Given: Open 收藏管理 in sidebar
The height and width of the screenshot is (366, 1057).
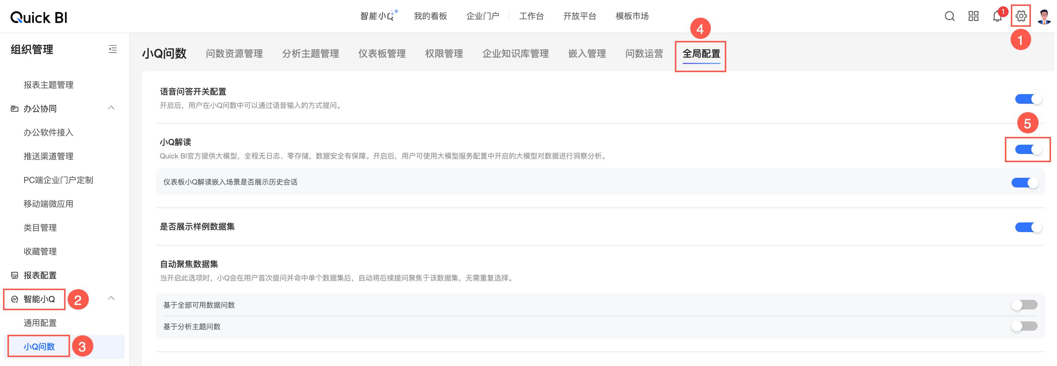Looking at the screenshot, I should coord(40,251).
